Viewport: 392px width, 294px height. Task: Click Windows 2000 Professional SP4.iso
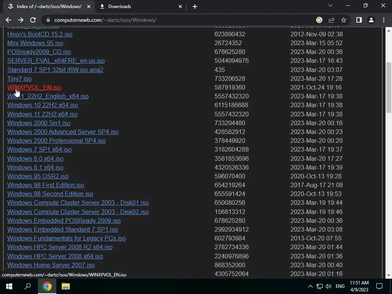[57, 140]
